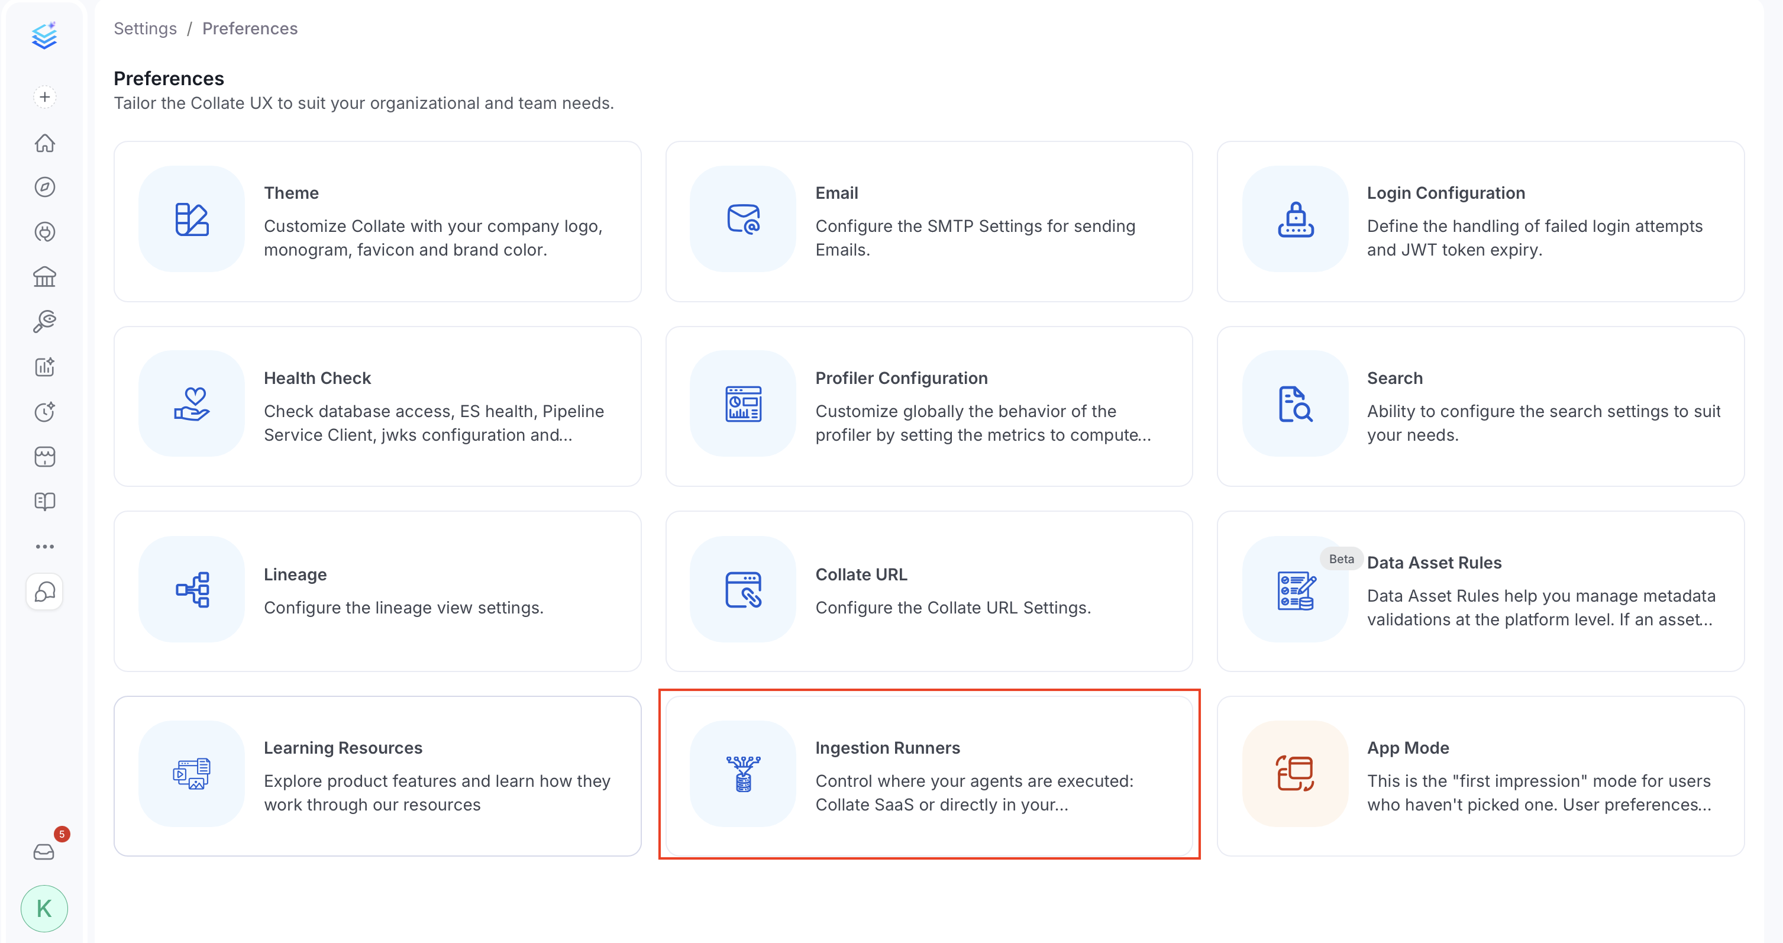
Task: Click the Email card's envelope icon
Action: [744, 219]
